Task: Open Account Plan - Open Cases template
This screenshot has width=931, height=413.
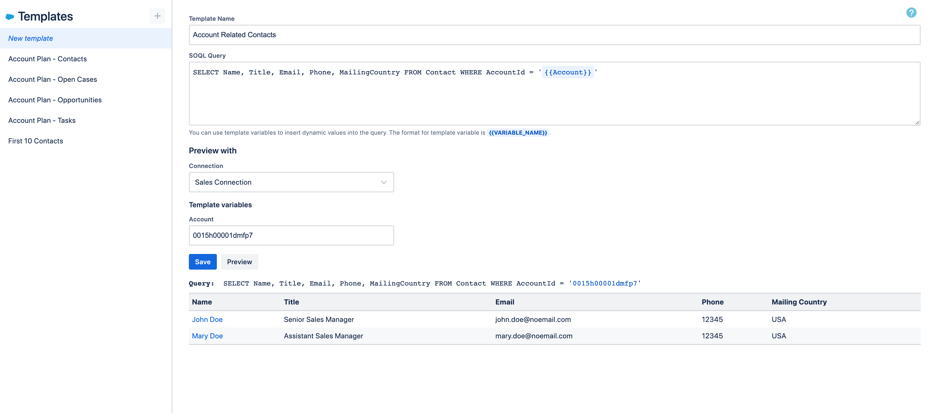Action: 52,80
